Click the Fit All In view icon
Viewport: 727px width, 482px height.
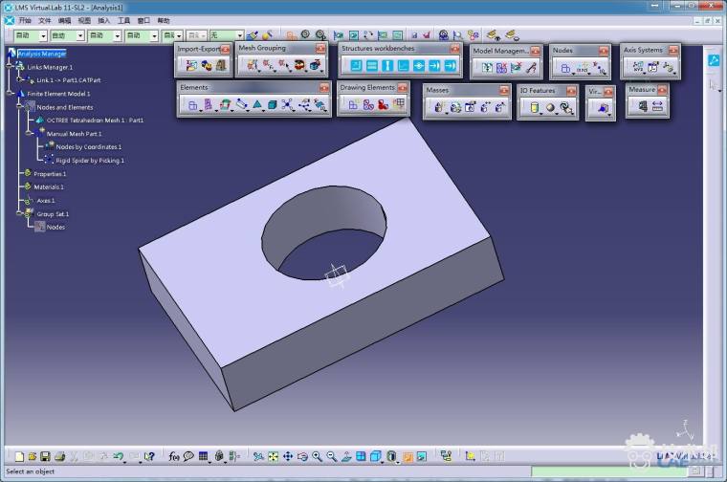[273, 457]
